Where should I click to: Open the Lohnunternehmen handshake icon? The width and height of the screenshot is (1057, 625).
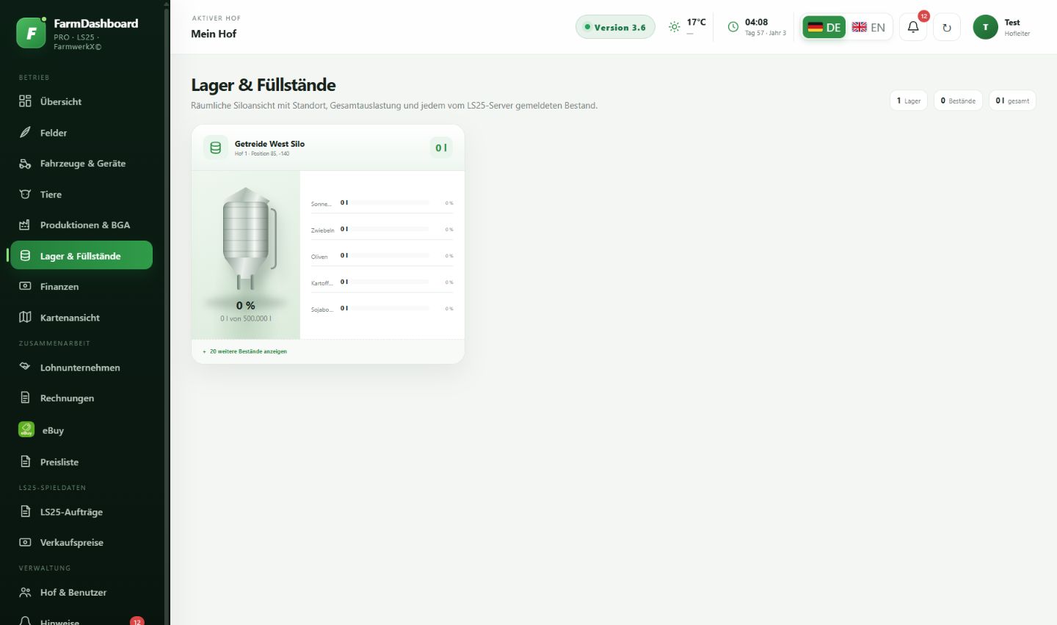[25, 366]
